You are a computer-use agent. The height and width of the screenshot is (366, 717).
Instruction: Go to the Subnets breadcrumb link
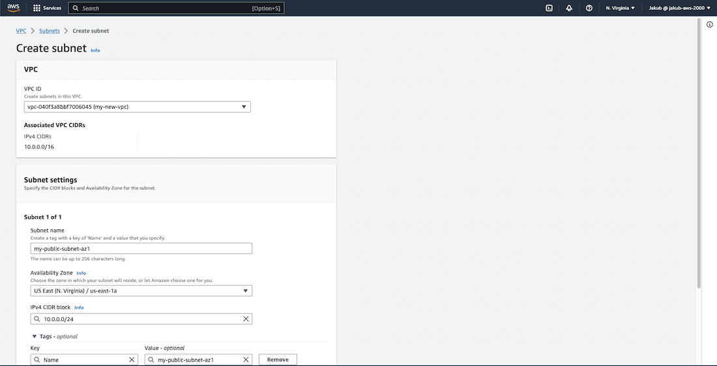(50, 31)
